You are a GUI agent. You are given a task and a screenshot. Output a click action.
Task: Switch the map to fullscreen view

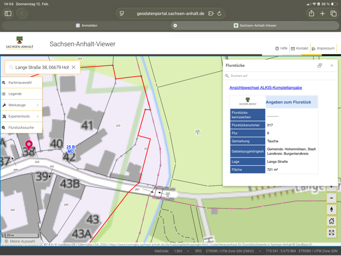pos(331,233)
